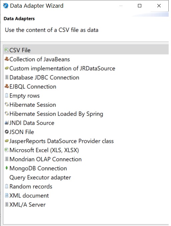This screenshot has width=171, height=226.
Task: Click the JNDI Data Source icon
Action: (x=7, y=123)
